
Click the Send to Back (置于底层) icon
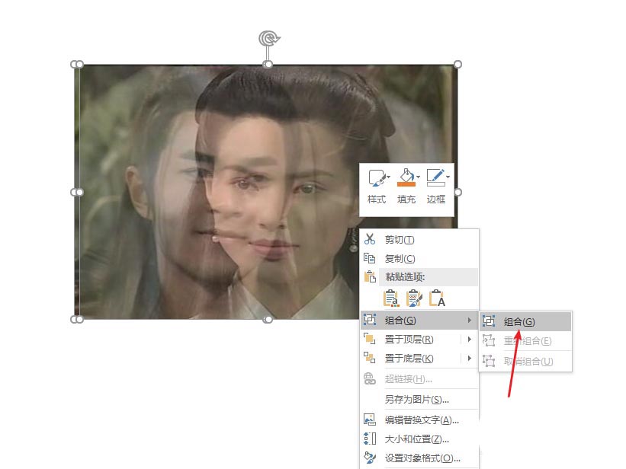coord(370,358)
